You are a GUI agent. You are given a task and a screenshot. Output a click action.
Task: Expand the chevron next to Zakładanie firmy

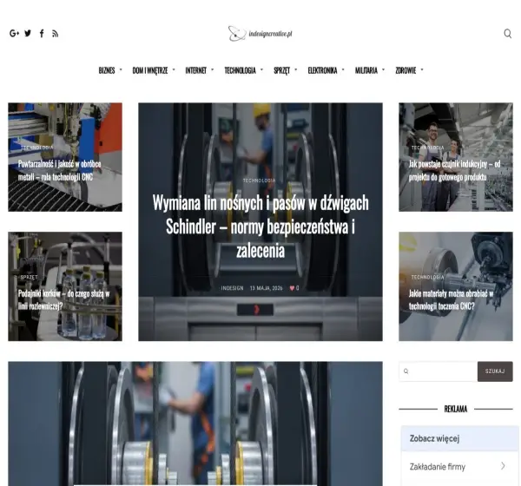503,466
